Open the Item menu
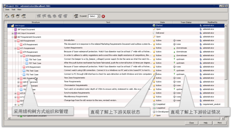 [x=7, y=9]
